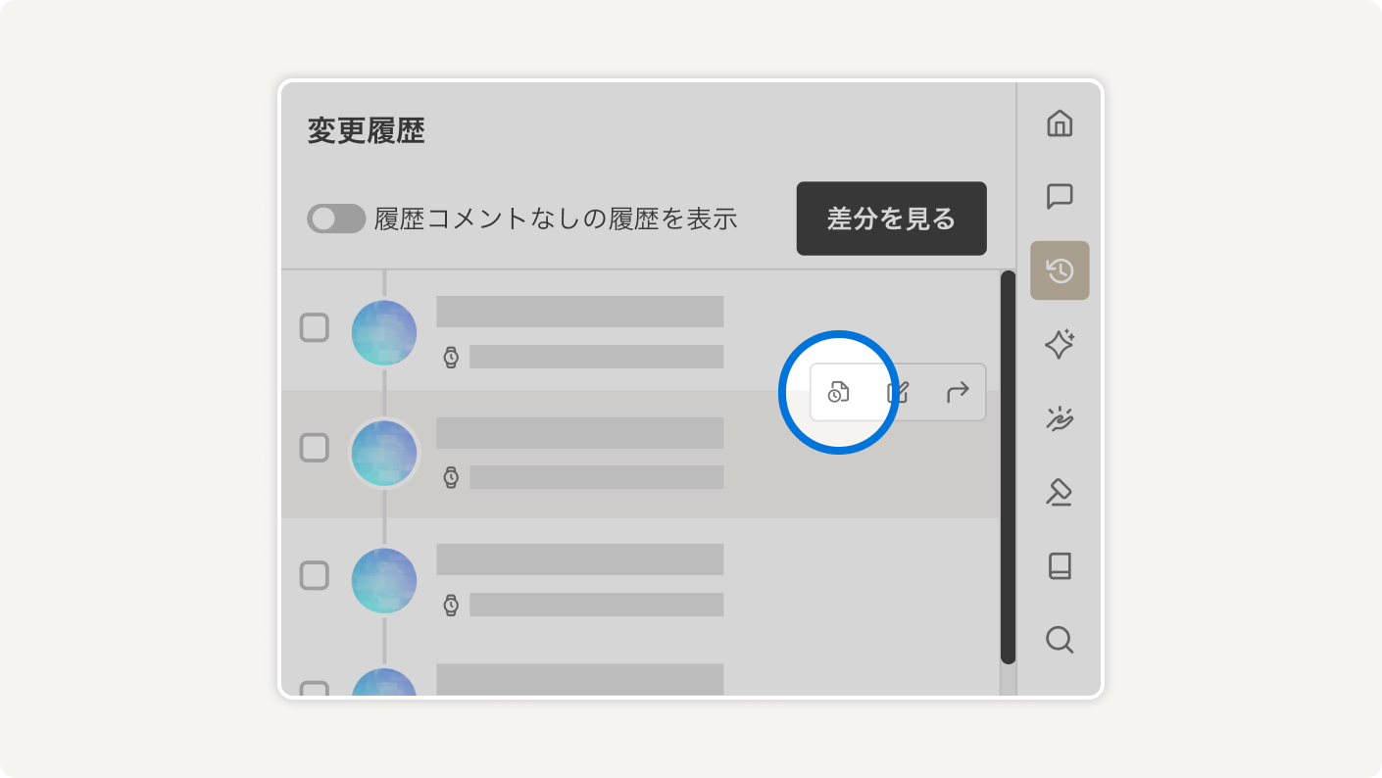Viewport: 1382px width, 778px height.
Task: Toggle 履歴コメントなしの履歴を表示 switch
Action: pyautogui.click(x=336, y=219)
